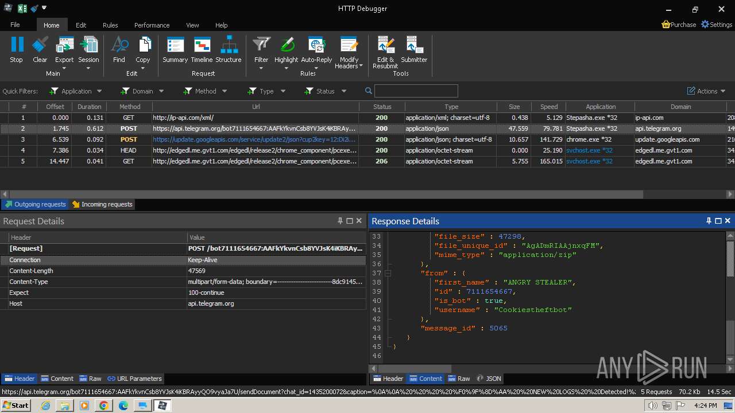Click the Response Details vertical scrollbar
Viewport: 735px width, 413px height.
point(730,297)
